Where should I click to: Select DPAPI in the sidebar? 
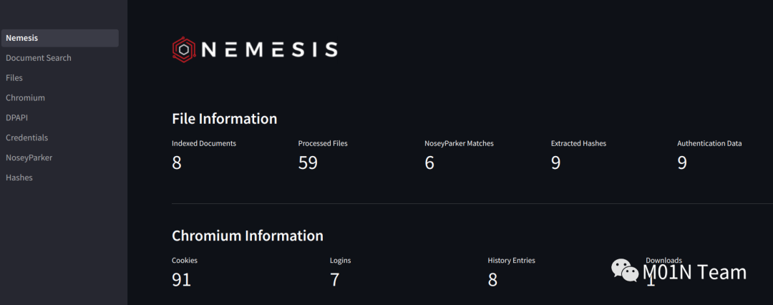[16, 118]
